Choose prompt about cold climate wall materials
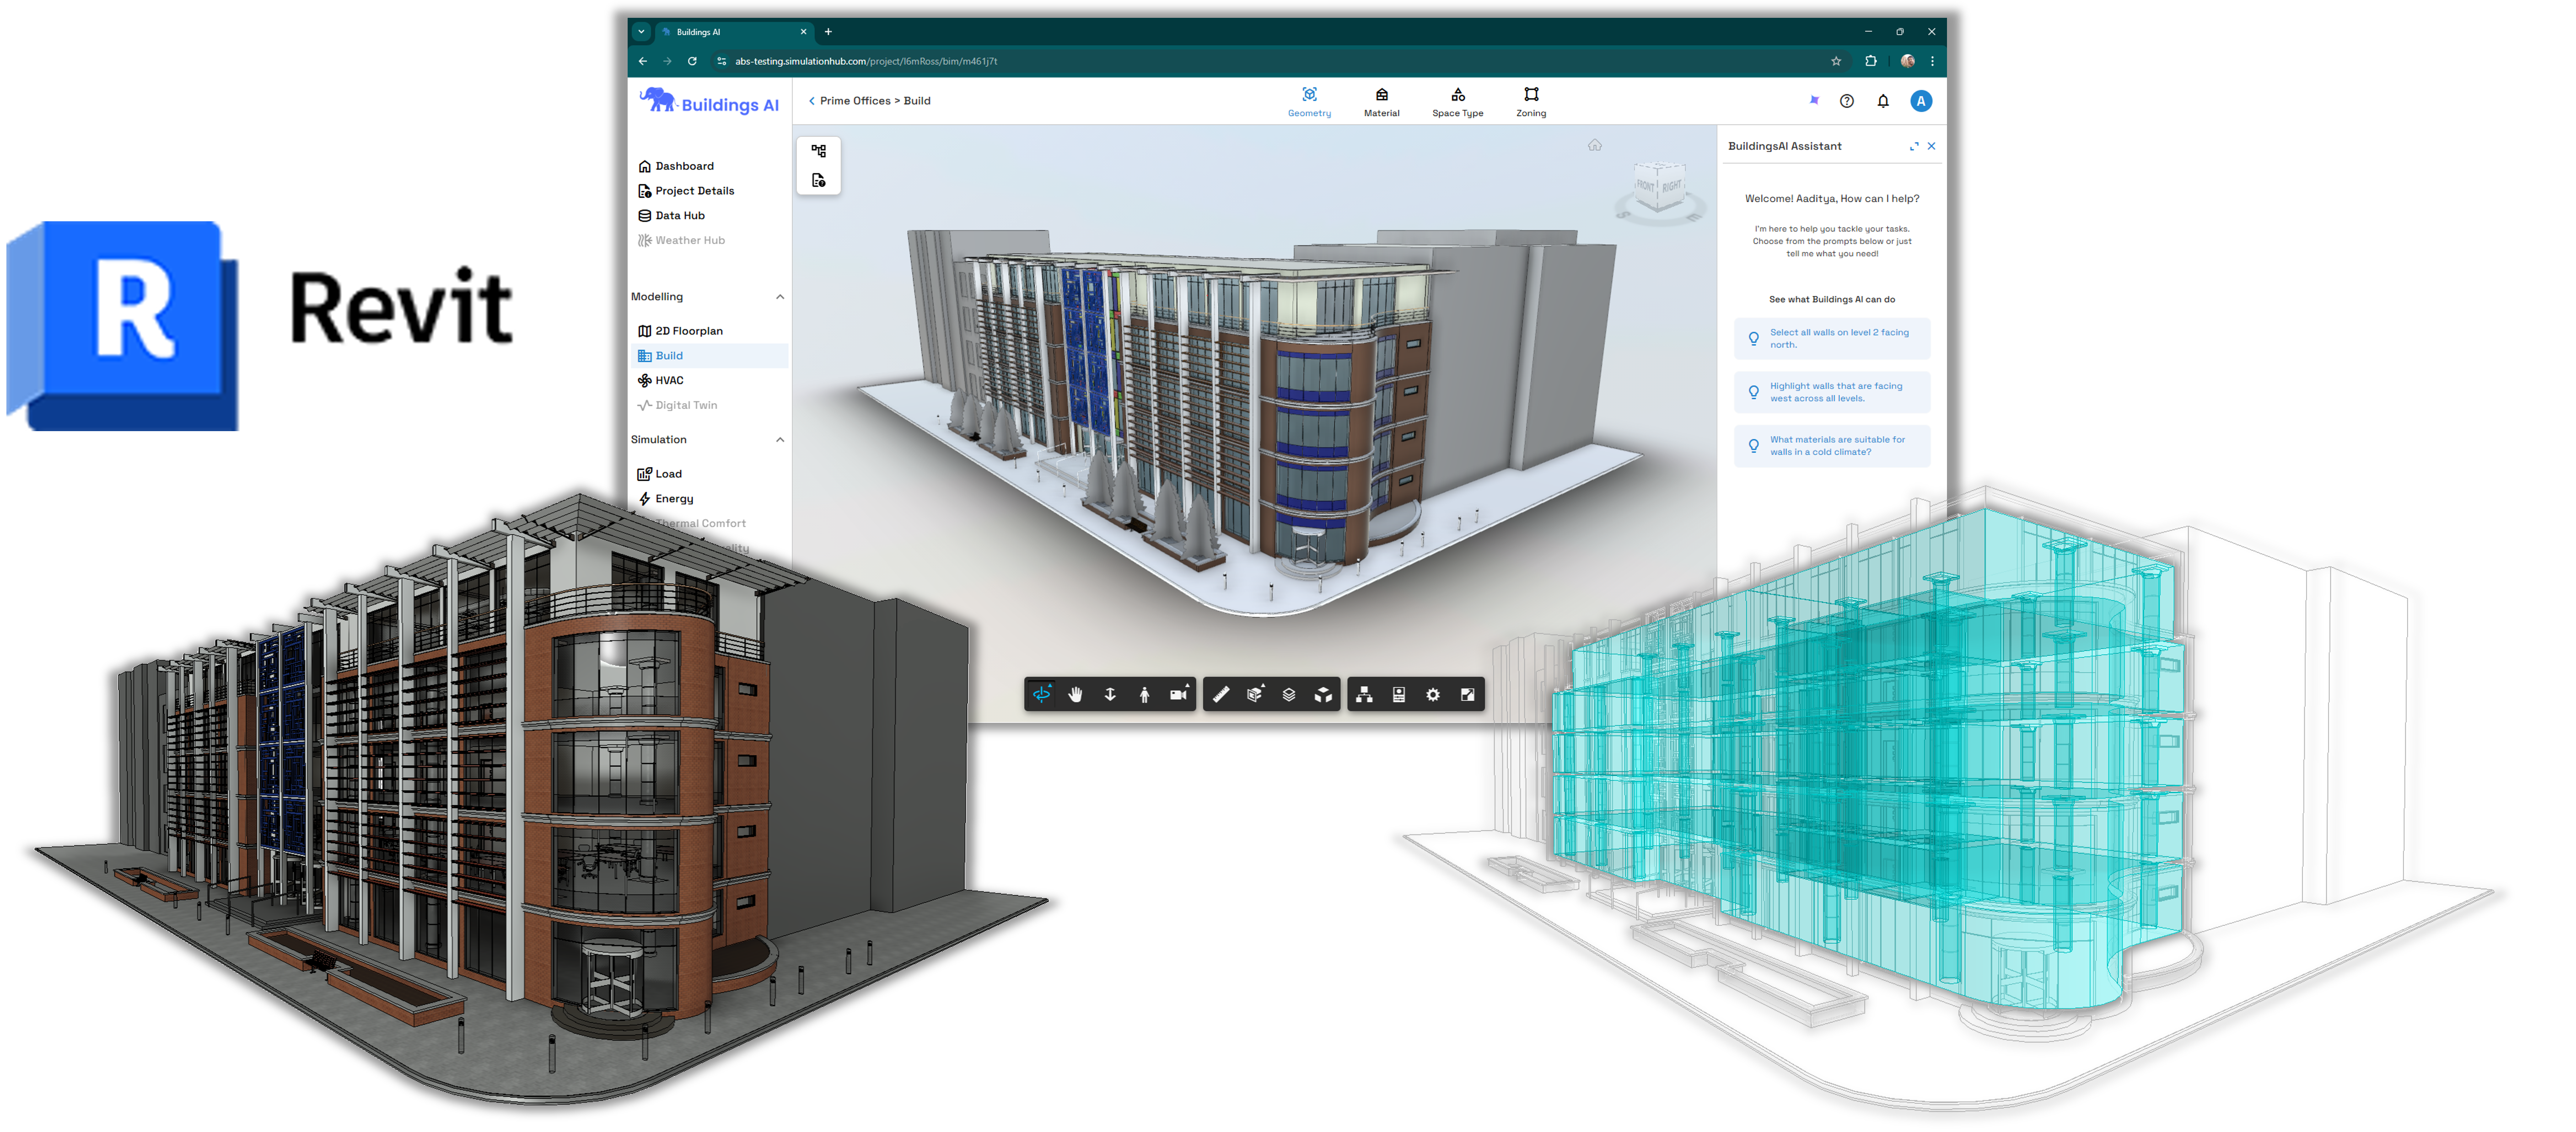The height and width of the screenshot is (1132, 2576). (1832, 446)
